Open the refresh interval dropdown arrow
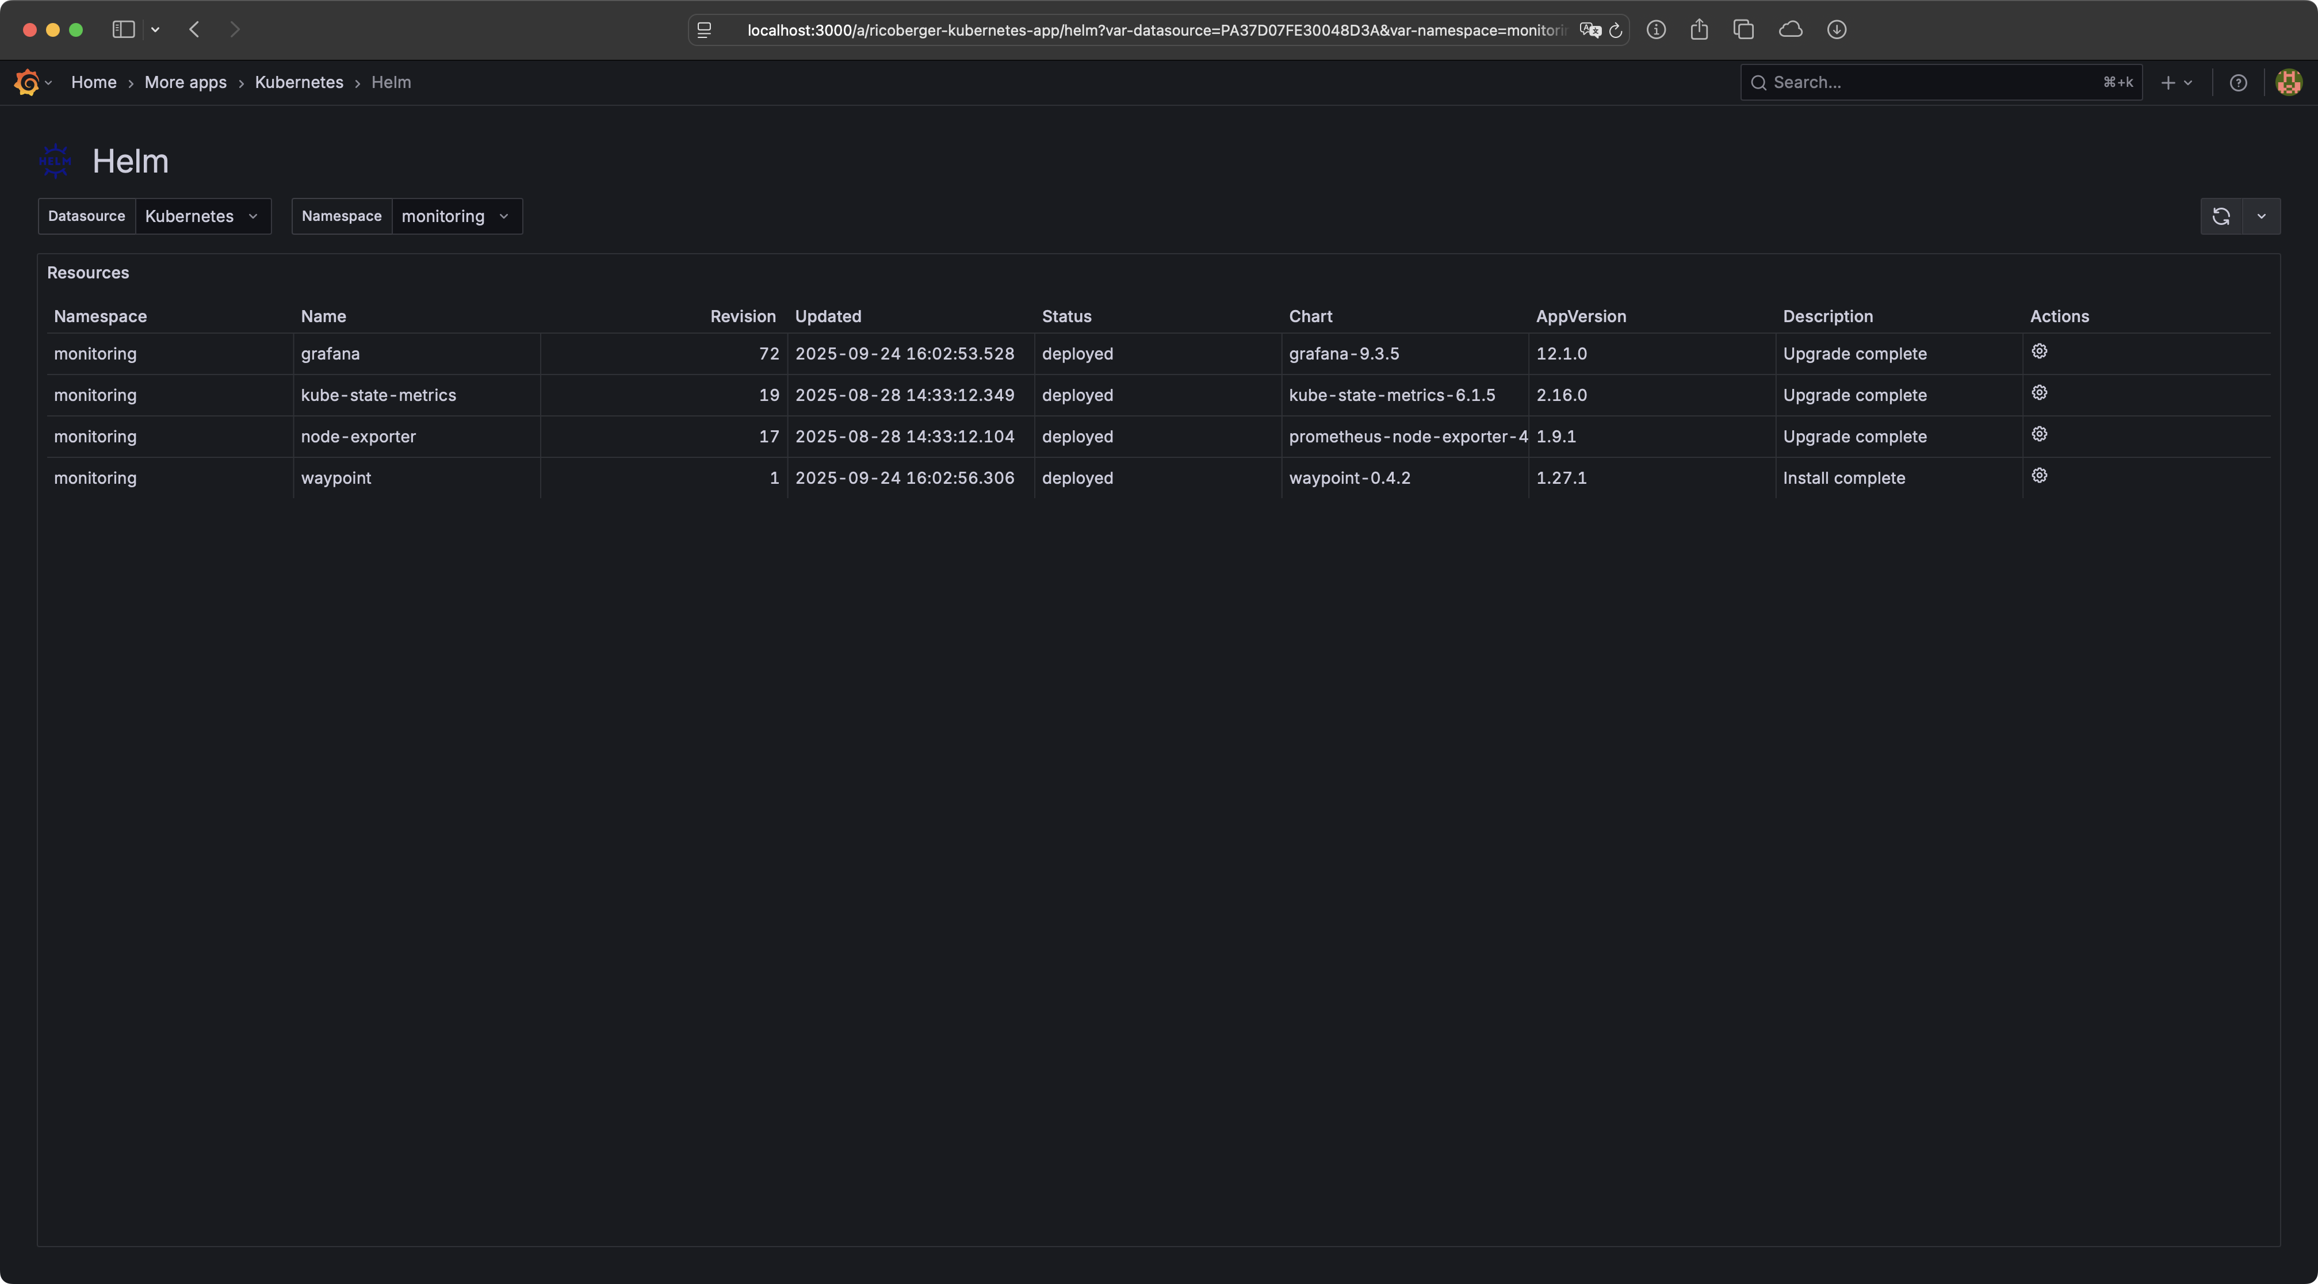Viewport: 2318px width, 1284px height. point(2261,216)
